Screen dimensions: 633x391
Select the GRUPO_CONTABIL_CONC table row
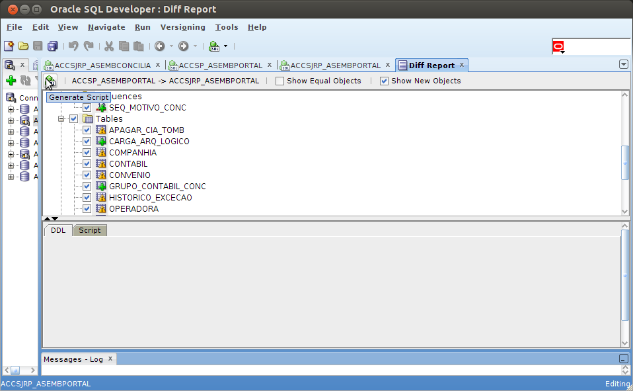tap(157, 187)
